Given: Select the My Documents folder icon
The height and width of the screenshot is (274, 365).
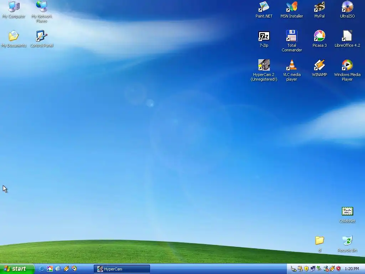Looking at the screenshot, I should click(x=14, y=39).
